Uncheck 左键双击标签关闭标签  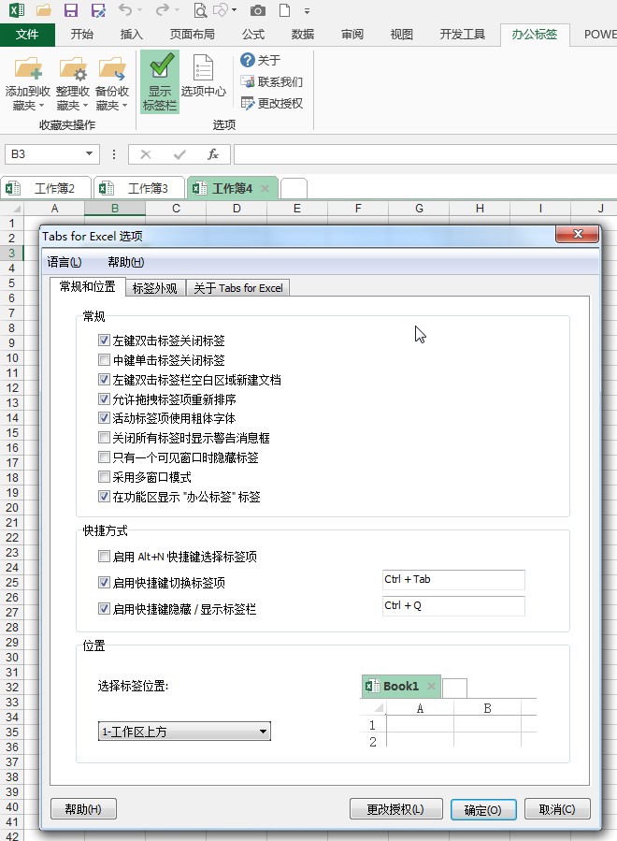coord(104,340)
